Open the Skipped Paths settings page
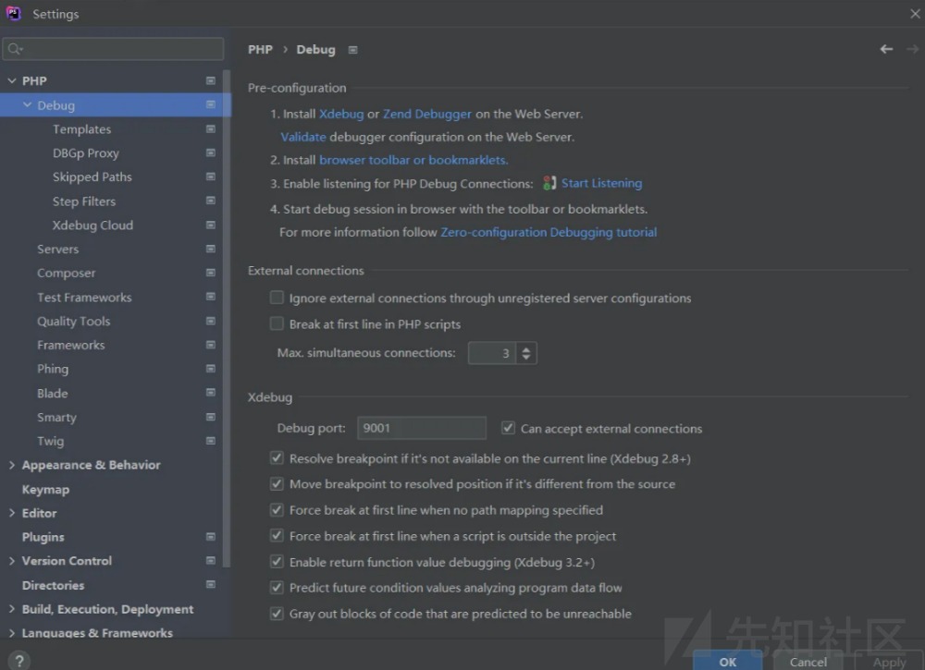This screenshot has height=670, width=925. (x=92, y=177)
